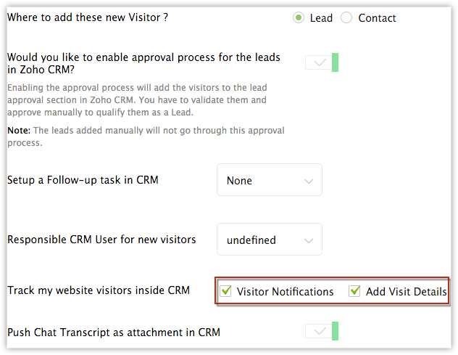Click the chevron arrow in the None dropdown
458x355 pixels.
point(309,181)
